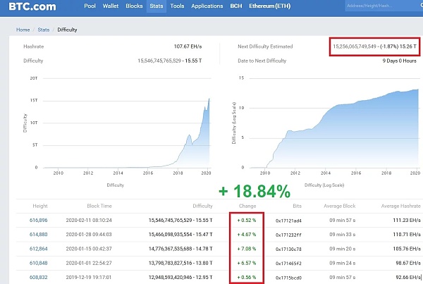Click the BTC.com logo

pyautogui.click(x=31, y=7)
